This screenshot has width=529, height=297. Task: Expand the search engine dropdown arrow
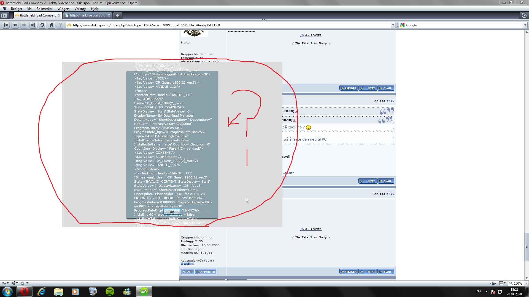tap(525, 25)
